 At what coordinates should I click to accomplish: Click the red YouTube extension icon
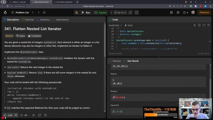click(x=200, y=6)
